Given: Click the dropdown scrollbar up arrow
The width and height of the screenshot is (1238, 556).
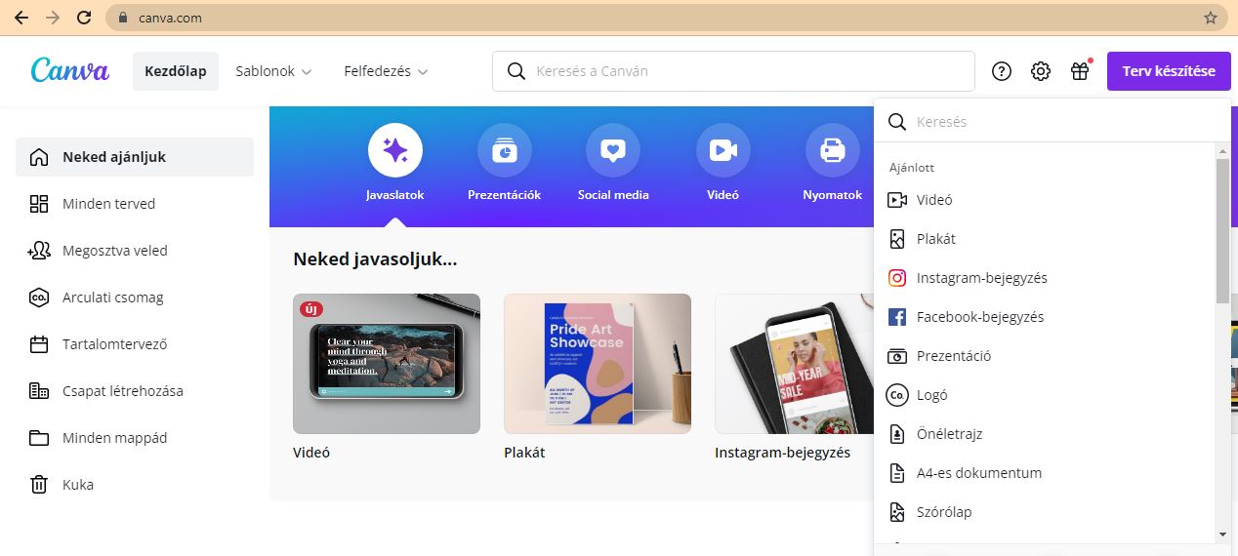Looking at the screenshot, I should [x=1222, y=151].
